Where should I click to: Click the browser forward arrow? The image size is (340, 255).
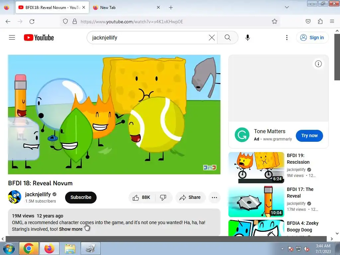pyautogui.click(x=20, y=22)
